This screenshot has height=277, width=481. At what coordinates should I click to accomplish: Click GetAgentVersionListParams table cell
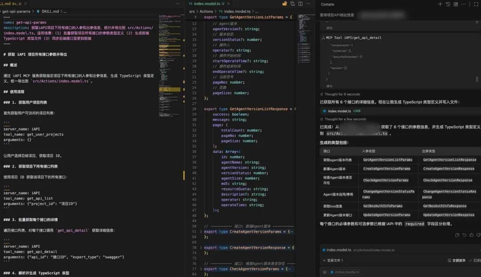pyautogui.click(x=388, y=160)
